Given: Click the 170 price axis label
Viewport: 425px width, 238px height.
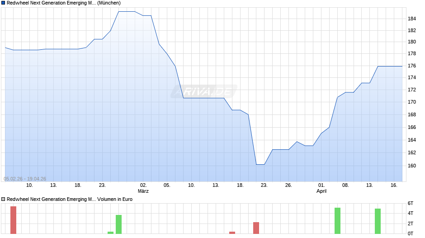Looking at the screenshot, I should [x=412, y=102].
